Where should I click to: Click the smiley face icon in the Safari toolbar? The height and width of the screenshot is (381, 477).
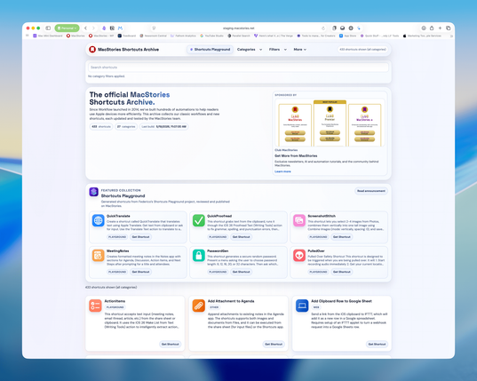pos(424,28)
